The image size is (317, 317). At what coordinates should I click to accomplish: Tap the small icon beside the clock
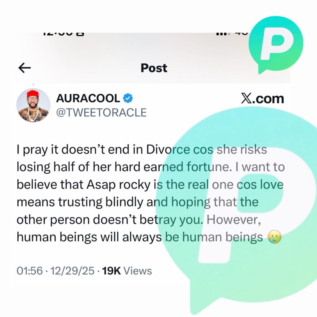click(x=80, y=34)
